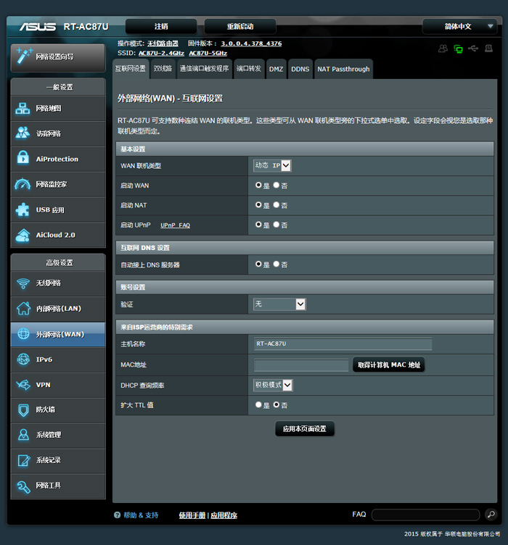
Task: Open the AiProtection lock icon
Action: click(x=23, y=158)
